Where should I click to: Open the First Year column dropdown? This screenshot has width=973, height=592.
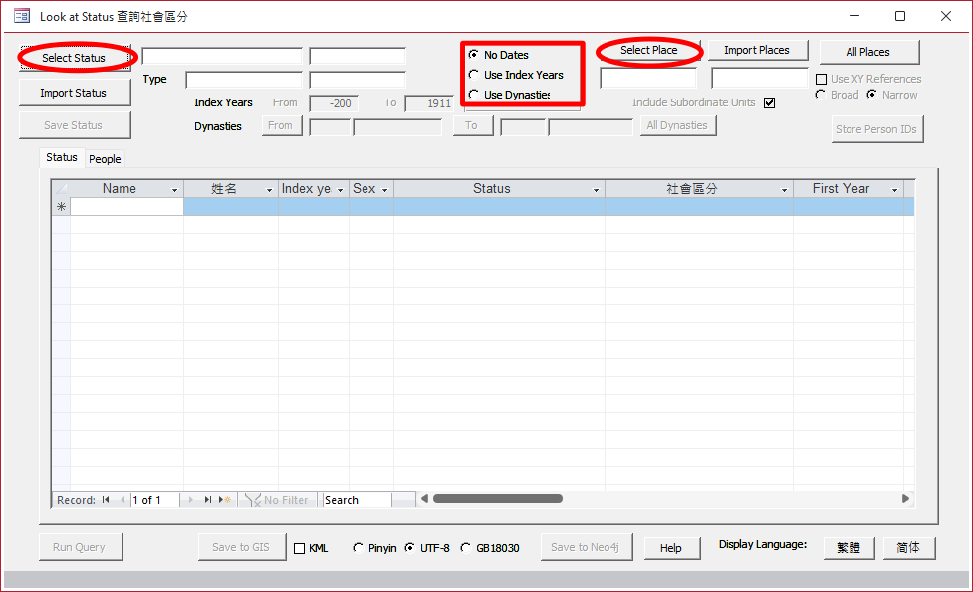point(894,189)
